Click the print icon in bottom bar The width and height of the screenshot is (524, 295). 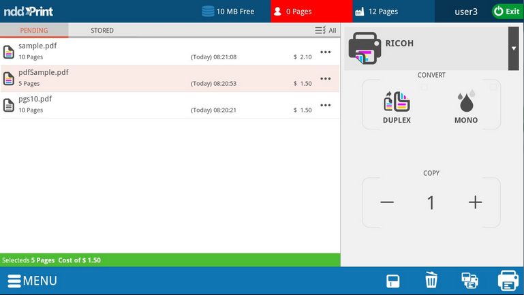[508, 280]
